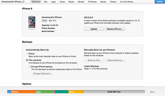This screenshot has width=165, height=96.
Task: Select the This computer radio button
Action: pos(27,60)
